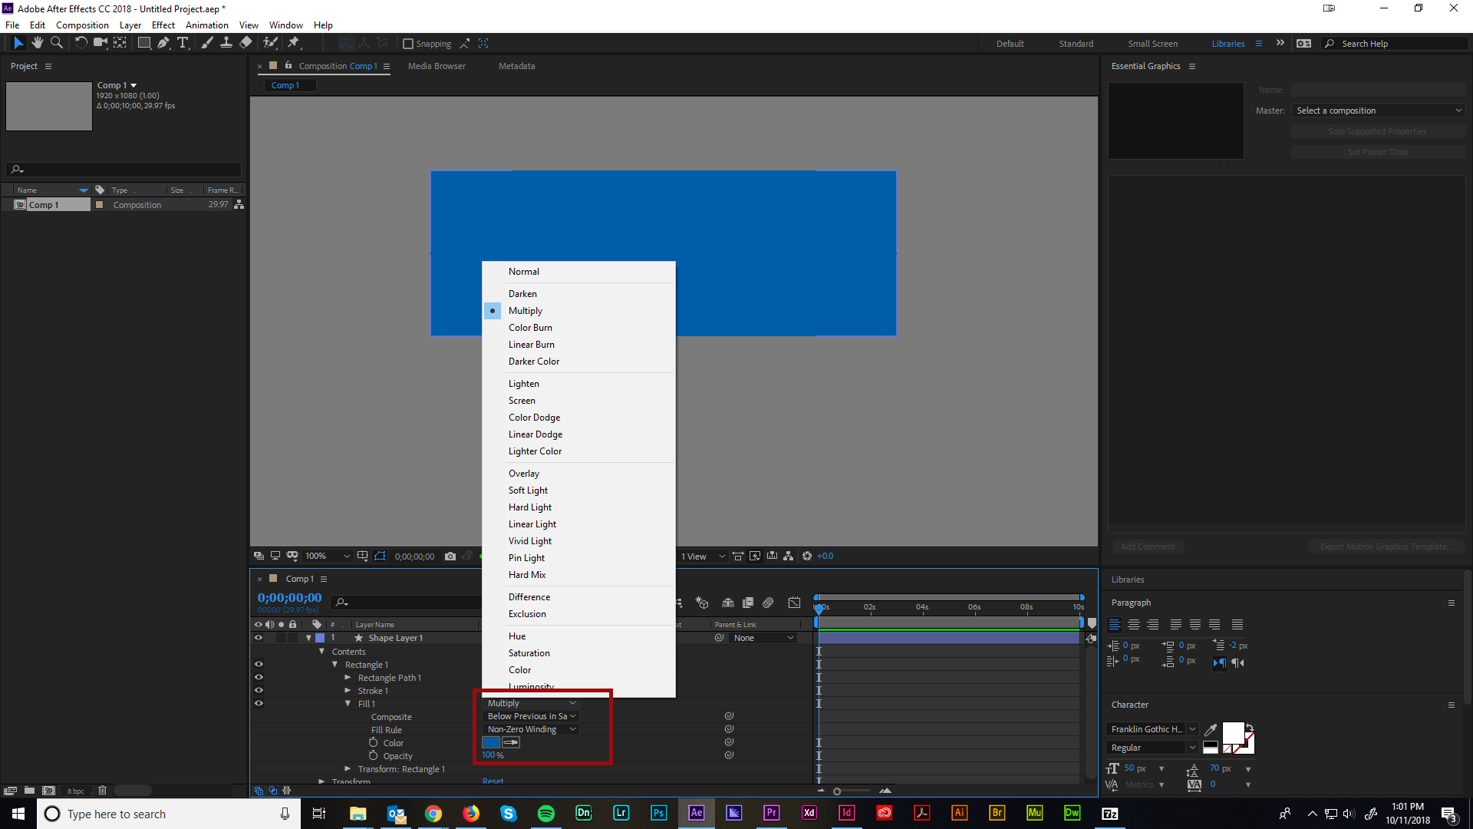Select the Rotation tool

(81, 43)
